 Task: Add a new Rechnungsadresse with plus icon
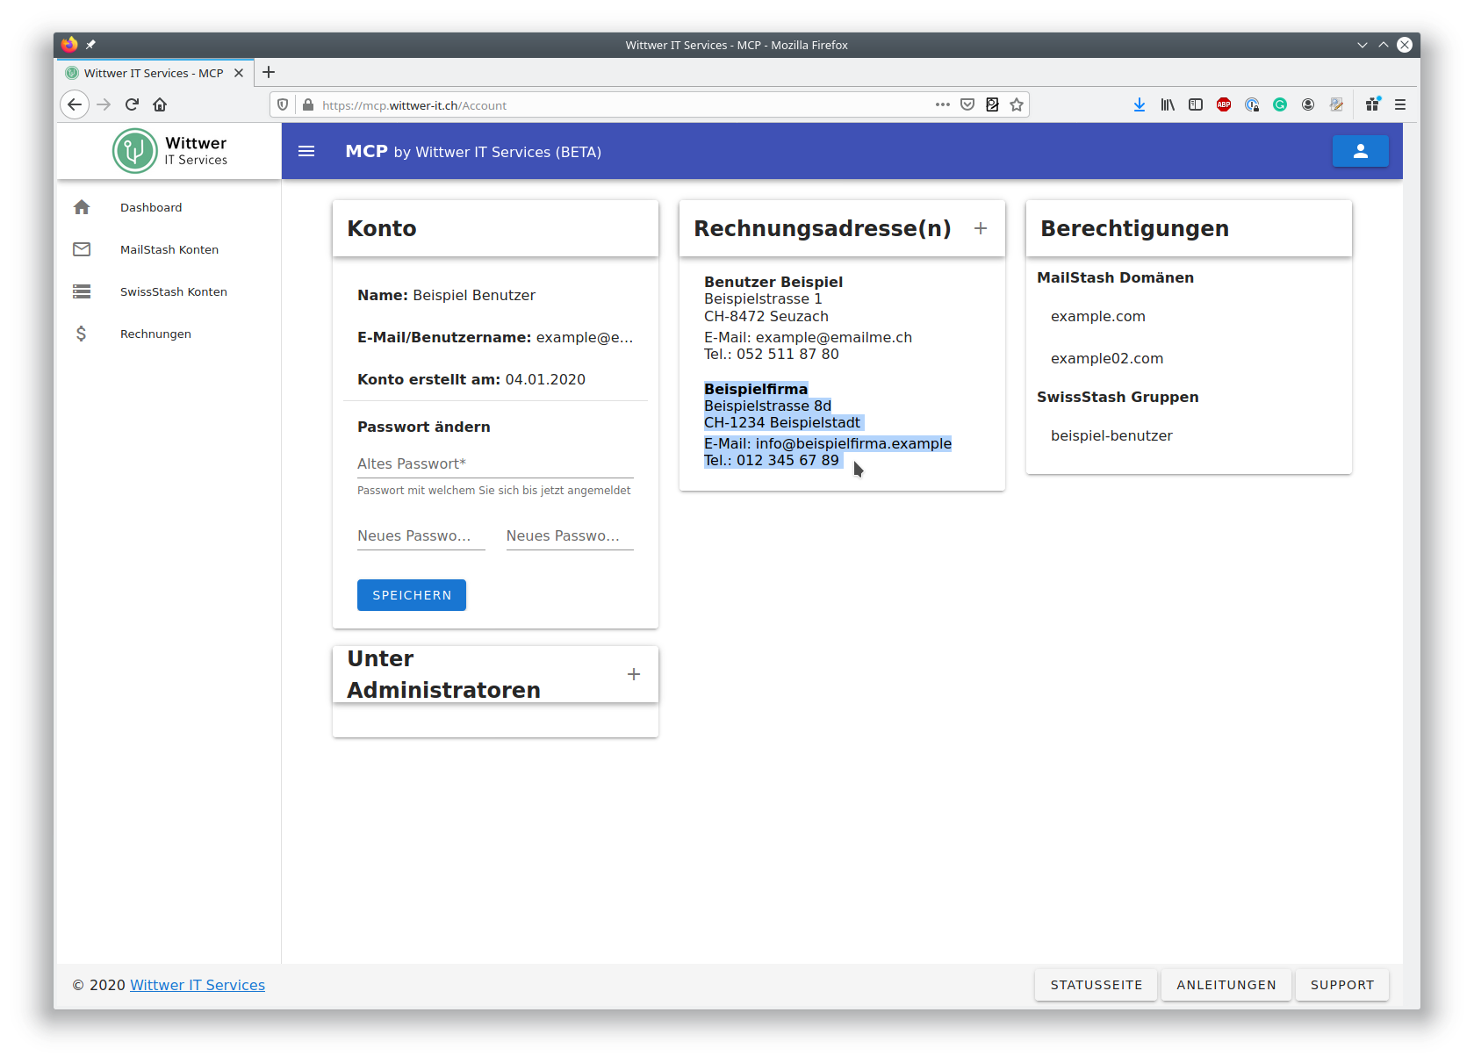(x=981, y=228)
